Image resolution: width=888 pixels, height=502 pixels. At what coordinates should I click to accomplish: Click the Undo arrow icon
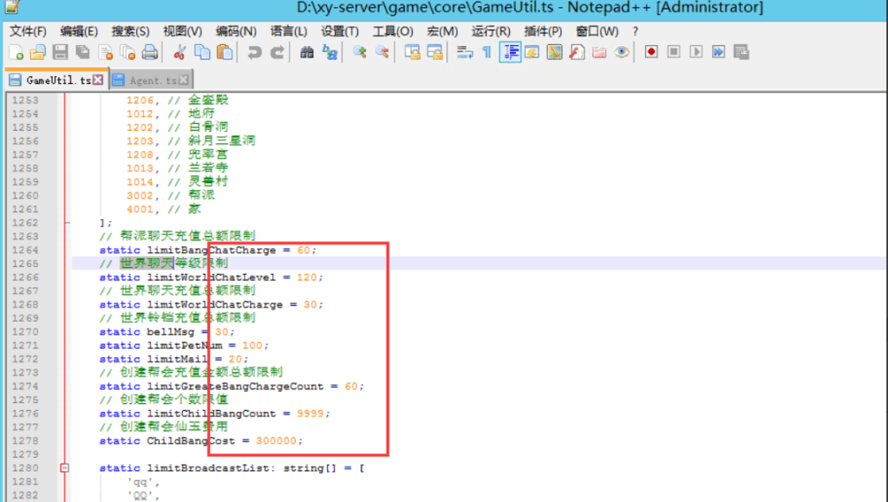pos(255,52)
